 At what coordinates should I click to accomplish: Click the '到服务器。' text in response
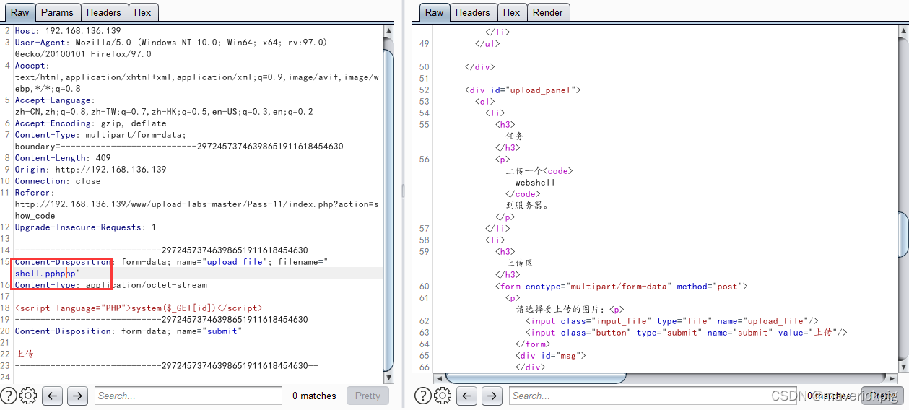pos(527,206)
